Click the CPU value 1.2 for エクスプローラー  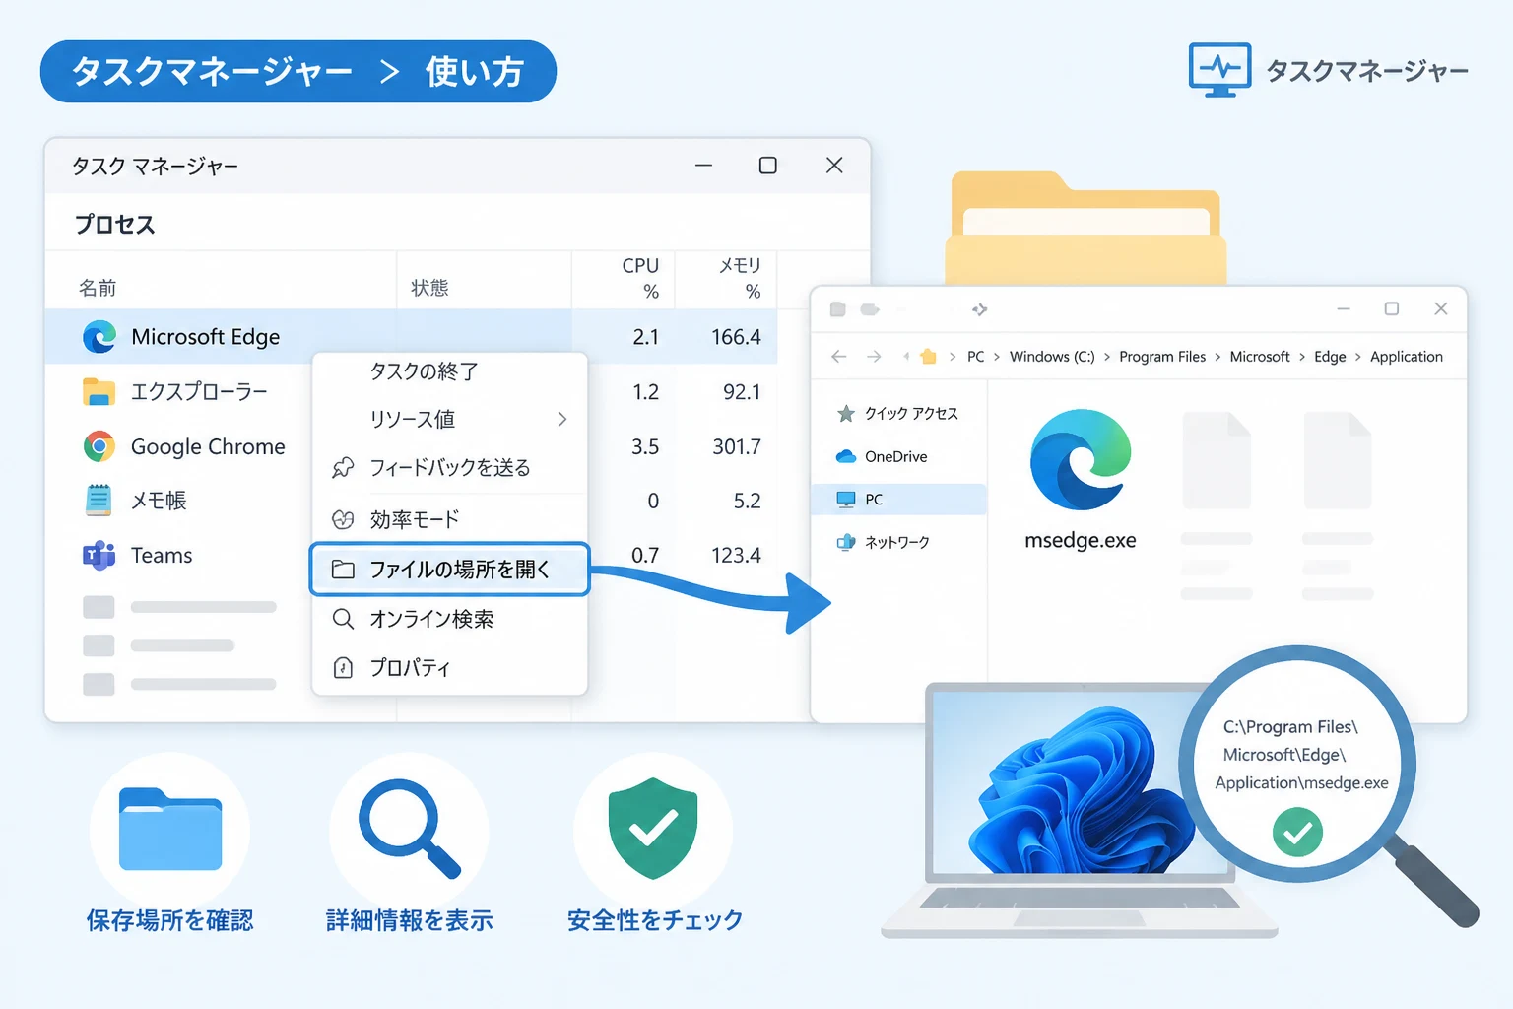[x=646, y=392]
